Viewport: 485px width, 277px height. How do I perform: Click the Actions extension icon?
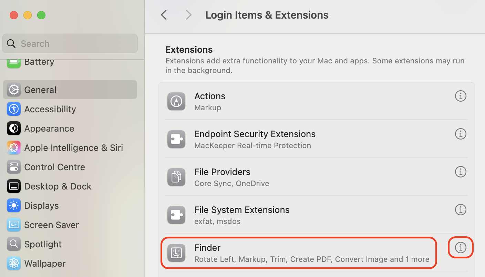[176, 101]
